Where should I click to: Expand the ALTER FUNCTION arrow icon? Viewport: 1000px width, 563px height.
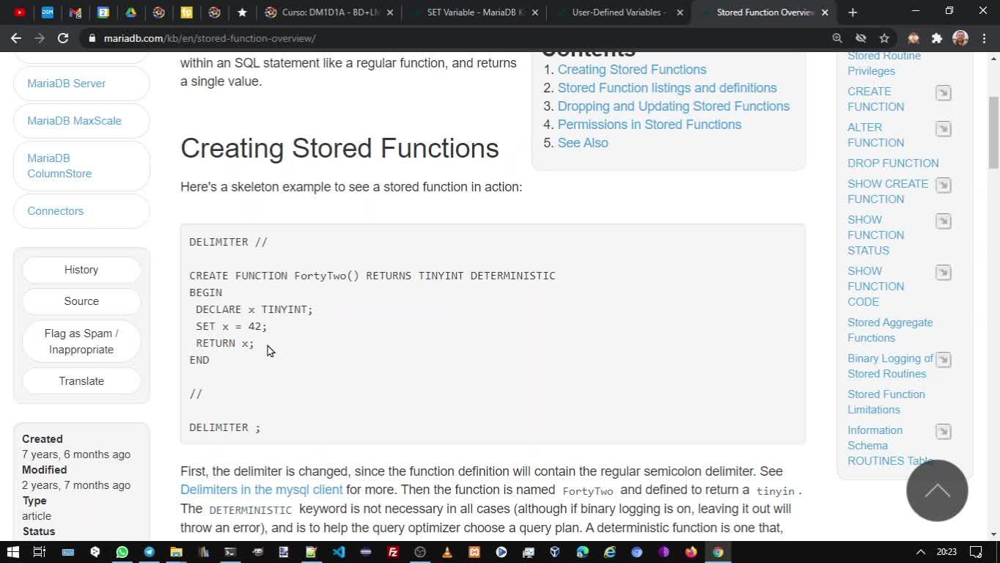pyautogui.click(x=943, y=129)
